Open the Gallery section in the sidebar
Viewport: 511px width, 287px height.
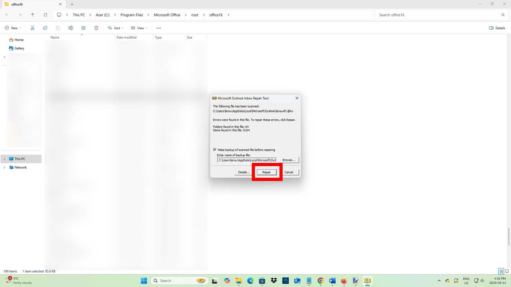pos(19,48)
